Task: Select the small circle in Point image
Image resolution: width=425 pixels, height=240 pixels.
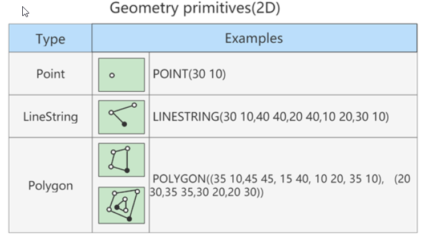Action: [112, 76]
